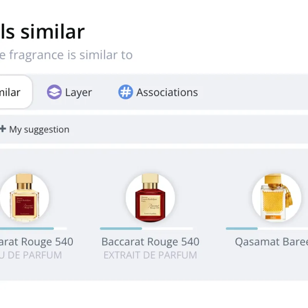Open the red Baccarat Rouge 540 Extrait bottle image
The width and height of the screenshot is (308, 308).
click(x=150, y=198)
